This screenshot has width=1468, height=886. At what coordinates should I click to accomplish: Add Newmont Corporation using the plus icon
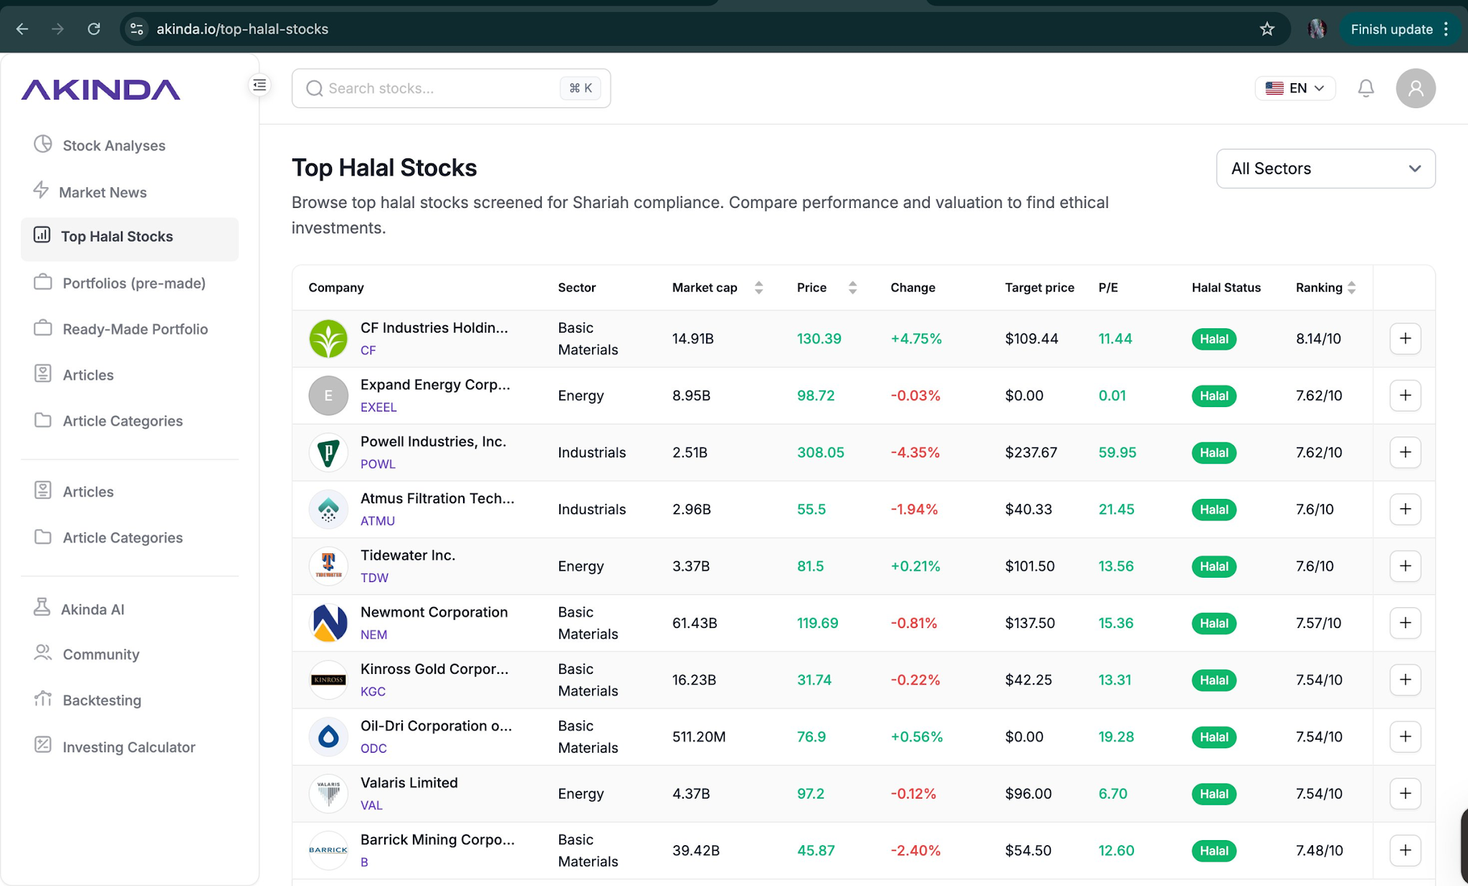[x=1405, y=623]
